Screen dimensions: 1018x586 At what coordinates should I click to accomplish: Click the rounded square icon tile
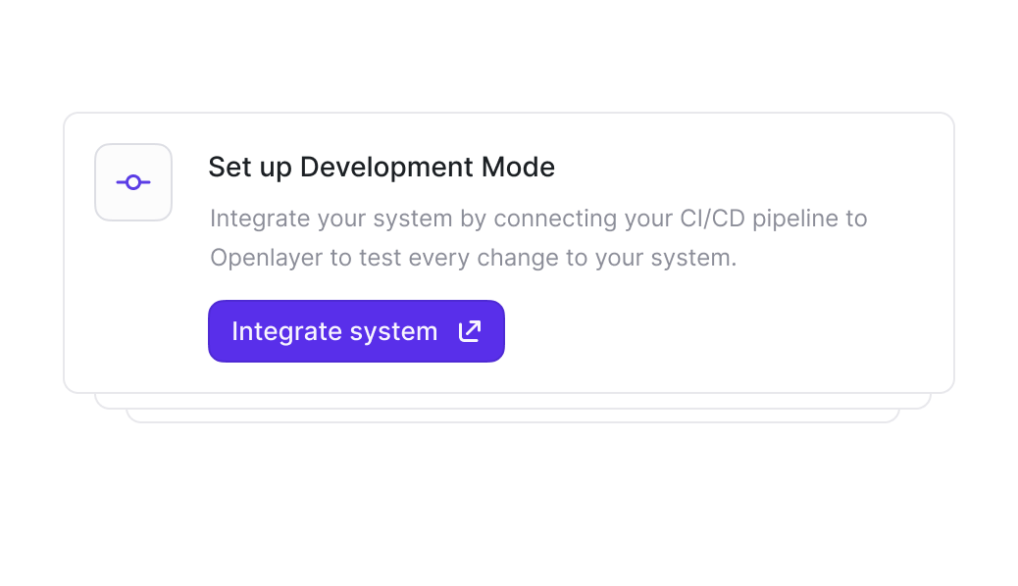tap(133, 182)
